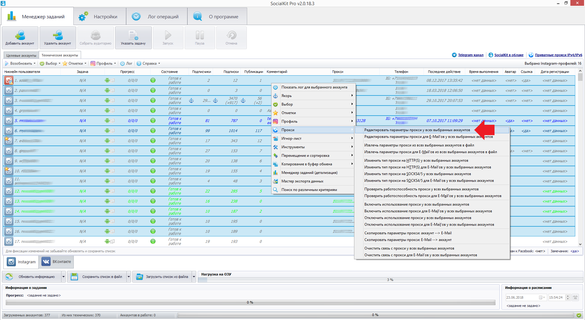Choose Скопировать параметры прокси: аккаунт --> E-Mail
Screen dimensions: 585x320
coord(432,233)
